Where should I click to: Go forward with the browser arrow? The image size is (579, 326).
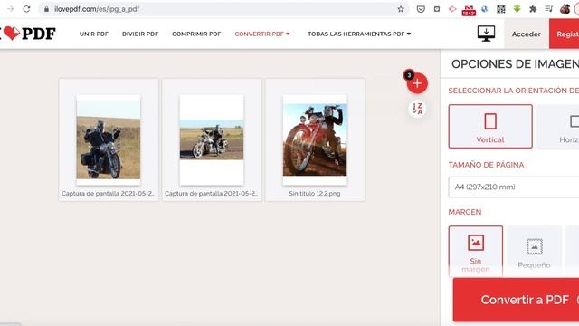(10, 9)
